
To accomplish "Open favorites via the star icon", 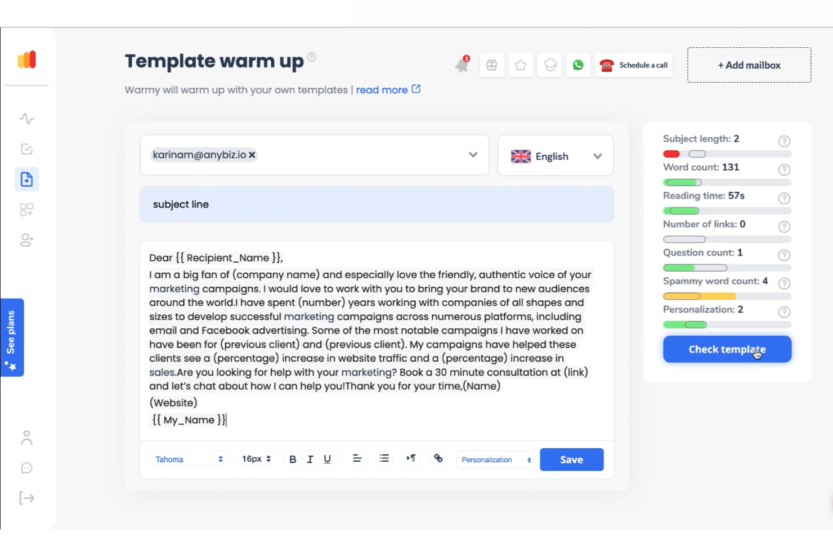I will tap(521, 65).
